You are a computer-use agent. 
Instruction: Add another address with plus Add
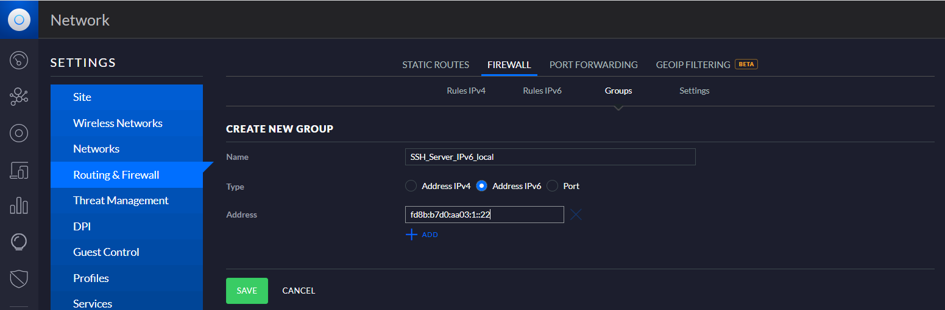tap(422, 235)
